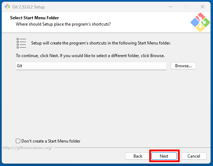Minimize the Git Setup window
The image size is (213, 166).
(x=170, y=7)
